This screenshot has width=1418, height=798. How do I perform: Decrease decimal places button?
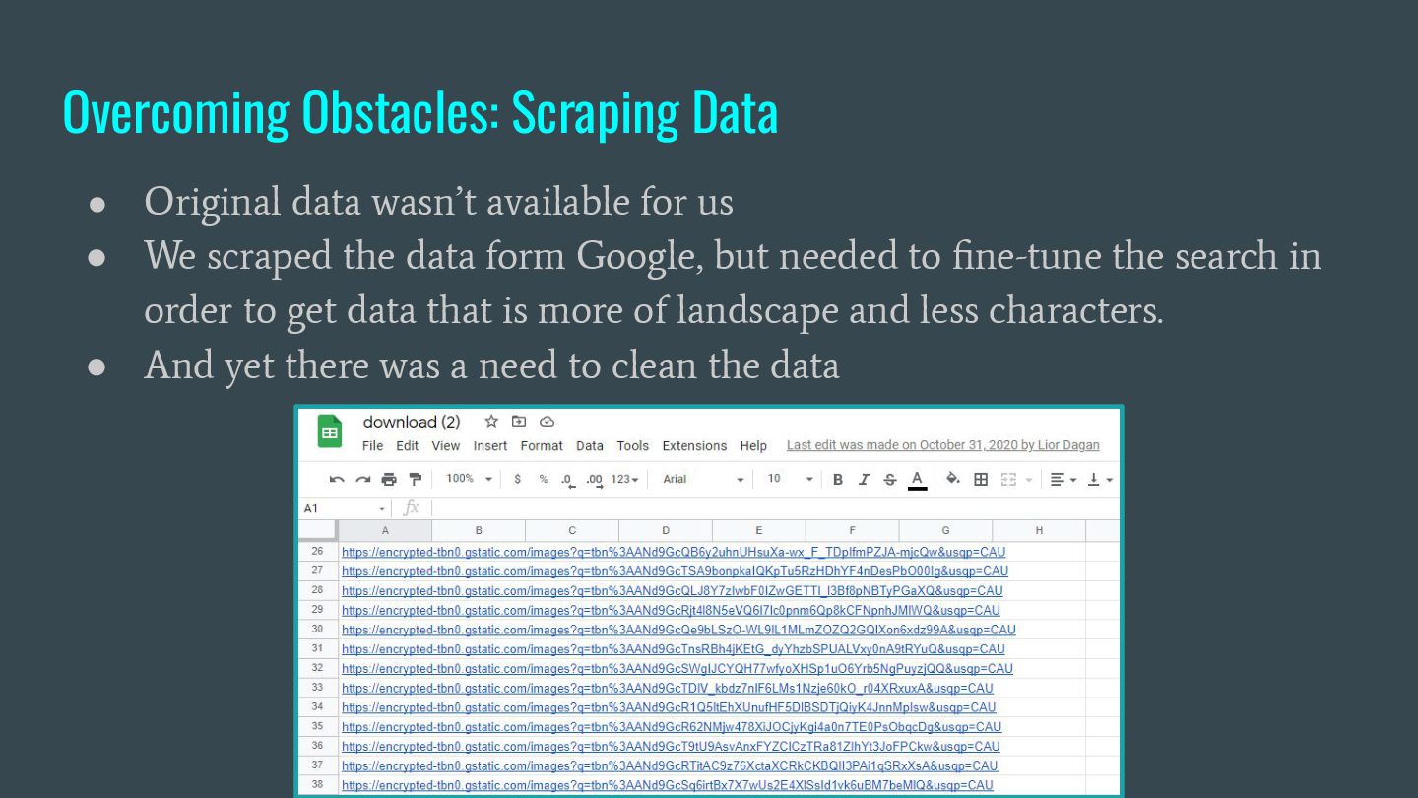pos(567,480)
